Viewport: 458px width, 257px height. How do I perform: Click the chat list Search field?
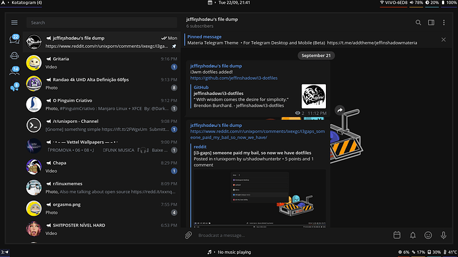point(102,23)
